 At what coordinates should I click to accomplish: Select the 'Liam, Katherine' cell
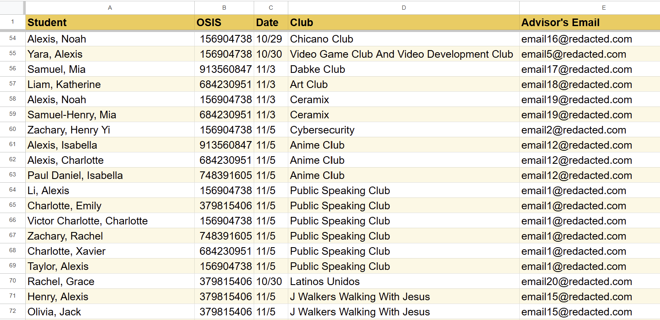click(x=110, y=84)
